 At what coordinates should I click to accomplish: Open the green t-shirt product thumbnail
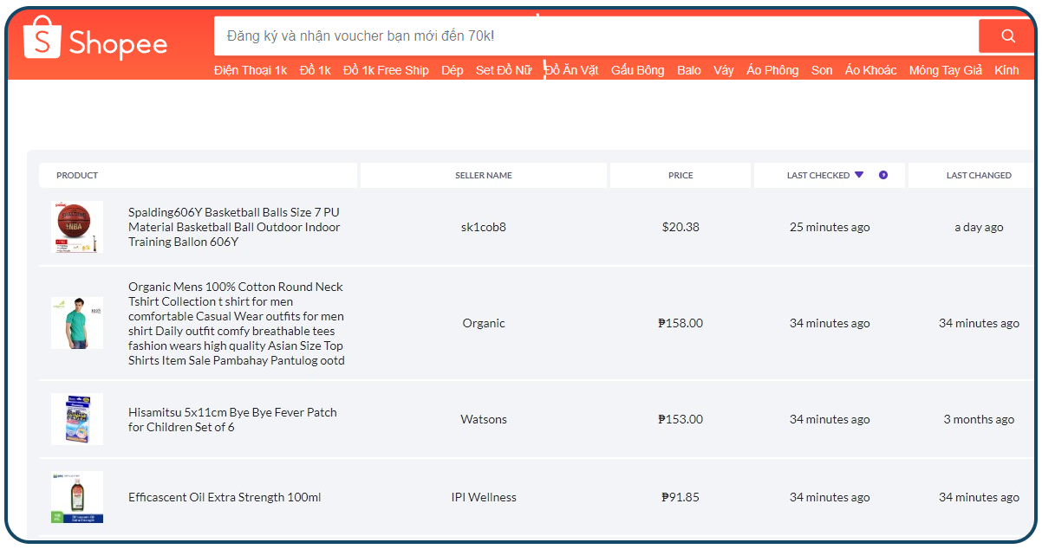tap(77, 323)
